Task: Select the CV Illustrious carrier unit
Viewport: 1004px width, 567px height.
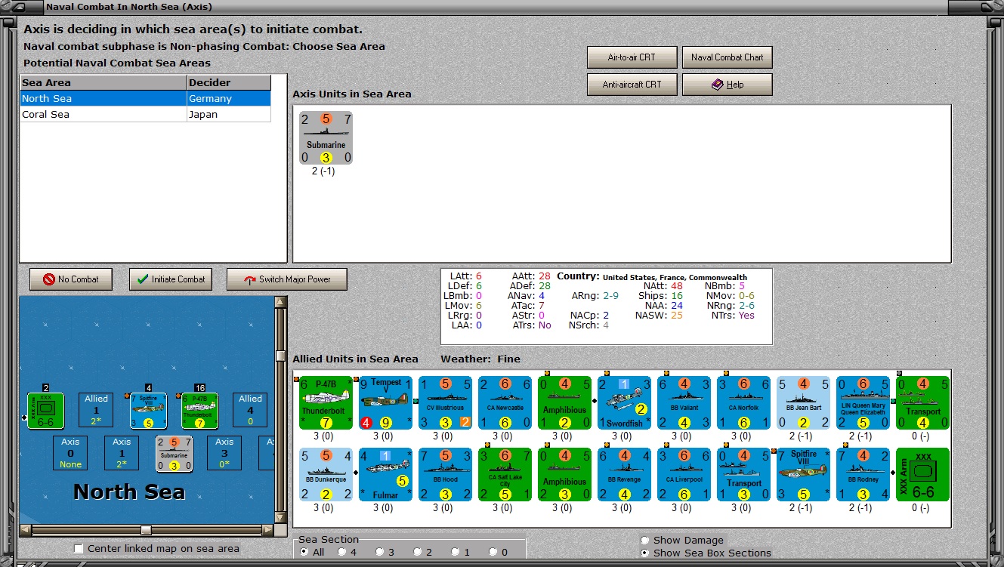Action: point(446,402)
